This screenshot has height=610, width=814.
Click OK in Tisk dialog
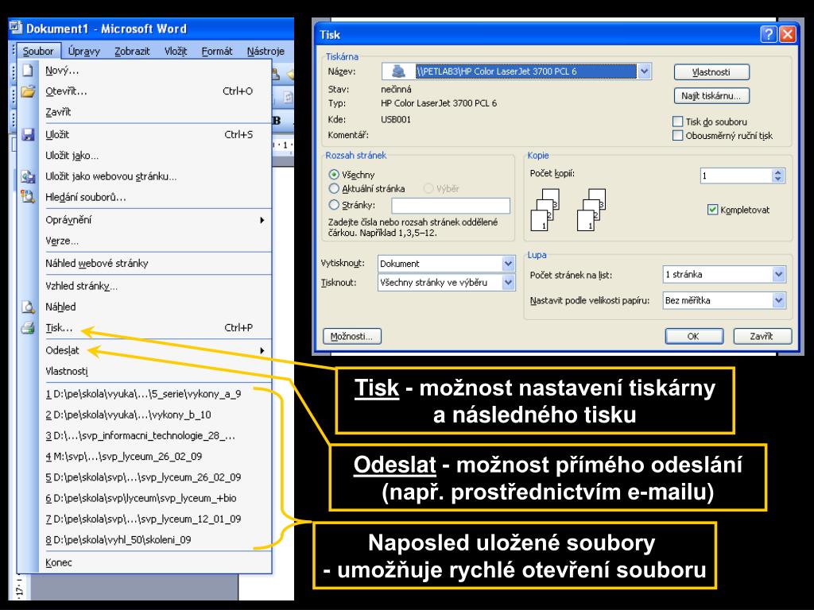pyautogui.click(x=693, y=336)
